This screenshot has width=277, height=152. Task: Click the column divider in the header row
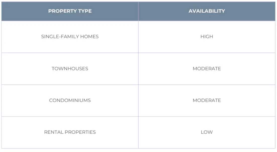tap(138, 11)
